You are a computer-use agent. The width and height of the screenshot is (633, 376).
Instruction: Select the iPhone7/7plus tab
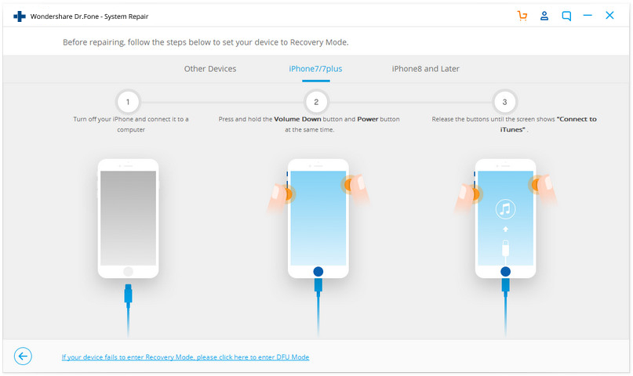(x=315, y=69)
